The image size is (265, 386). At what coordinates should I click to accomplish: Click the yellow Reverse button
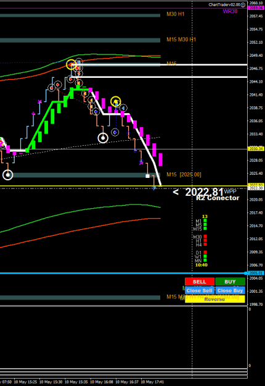[215, 299]
